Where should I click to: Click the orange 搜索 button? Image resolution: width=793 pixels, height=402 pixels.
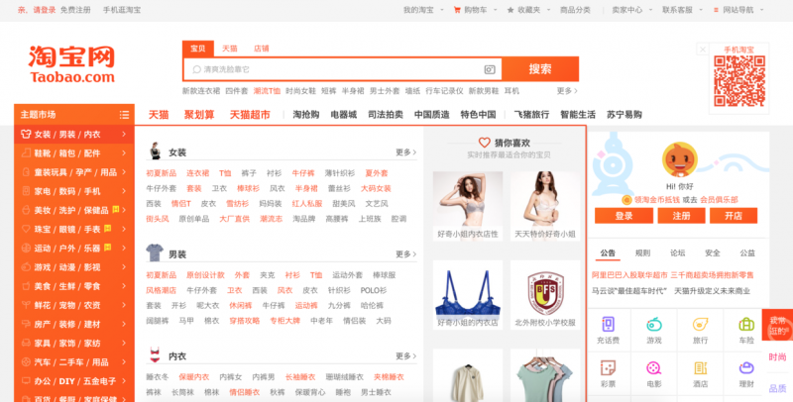[540, 69]
